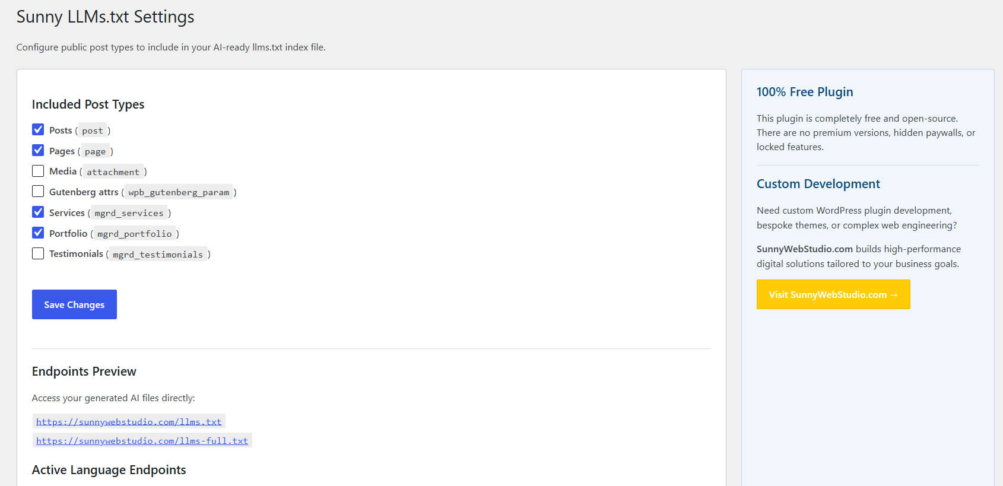The width and height of the screenshot is (1003, 486).
Task: Click the Posts label text
Action: (61, 131)
